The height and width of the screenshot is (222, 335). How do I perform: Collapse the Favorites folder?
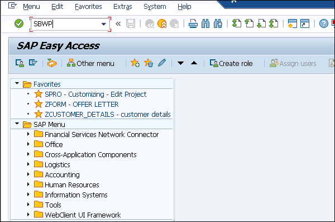coord(17,83)
